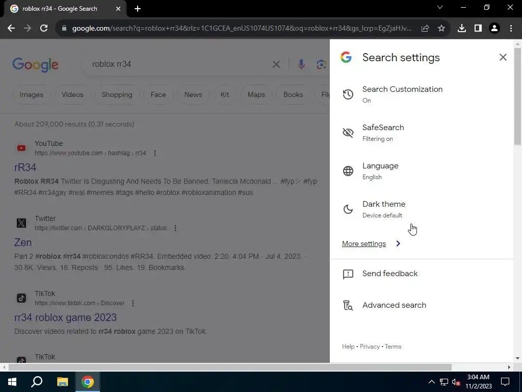Open Twitter result three-dot options
Viewport: 522px width, 392px height.
175,228
